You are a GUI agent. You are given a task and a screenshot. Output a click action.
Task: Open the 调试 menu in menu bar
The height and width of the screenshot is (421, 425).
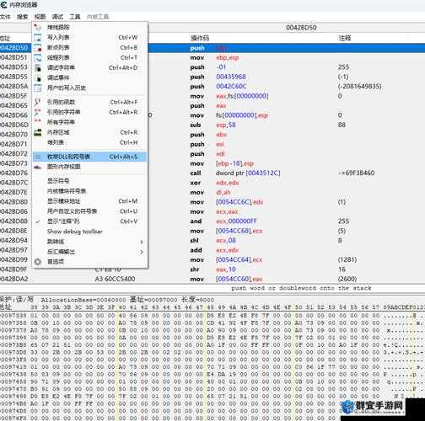click(57, 17)
